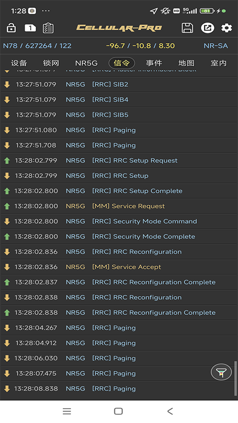Open the RRC Setup Request message
The height and width of the screenshot is (423, 238).
point(119,161)
